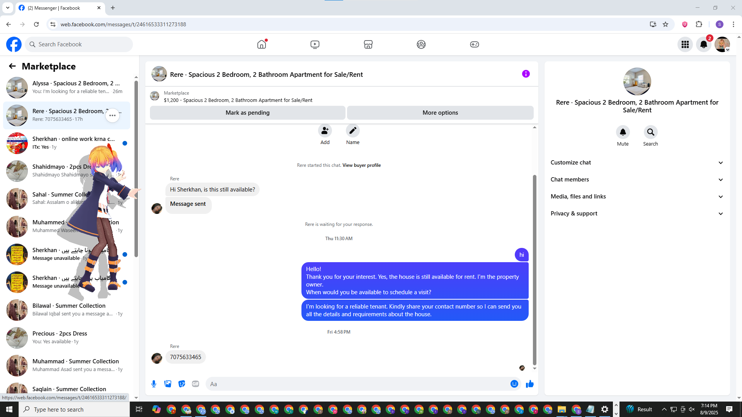Open the Facebook Watch video tab

pos(315,44)
